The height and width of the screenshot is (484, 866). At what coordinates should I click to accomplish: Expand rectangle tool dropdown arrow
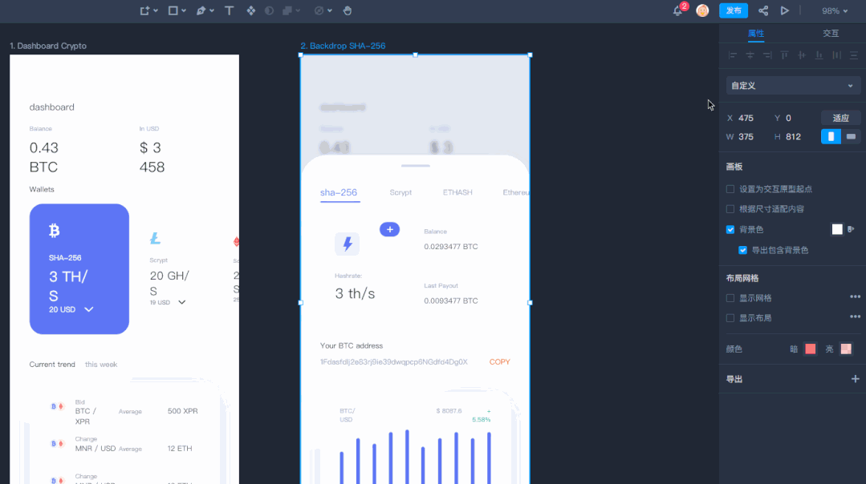pyautogui.click(x=184, y=10)
